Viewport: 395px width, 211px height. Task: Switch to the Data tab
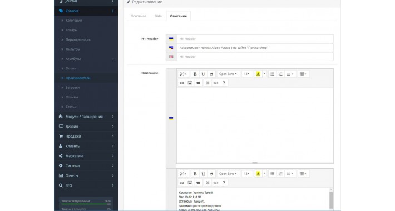click(158, 16)
